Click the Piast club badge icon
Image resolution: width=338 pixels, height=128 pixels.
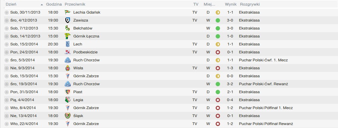pyautogui.click(x=67, y=92)
